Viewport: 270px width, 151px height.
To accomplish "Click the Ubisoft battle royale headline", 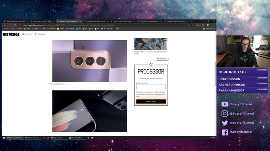I will click(150, 52).
